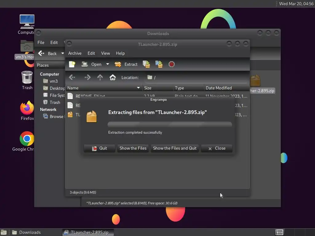Viewport: 315px width, 236px height.
Task: Click the Trash desktop icon
Action: [27, 77]
